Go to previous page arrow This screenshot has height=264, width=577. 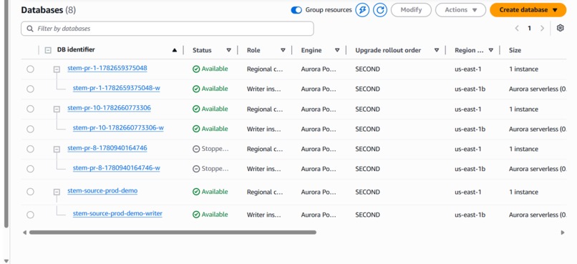(x=517, y=29)
